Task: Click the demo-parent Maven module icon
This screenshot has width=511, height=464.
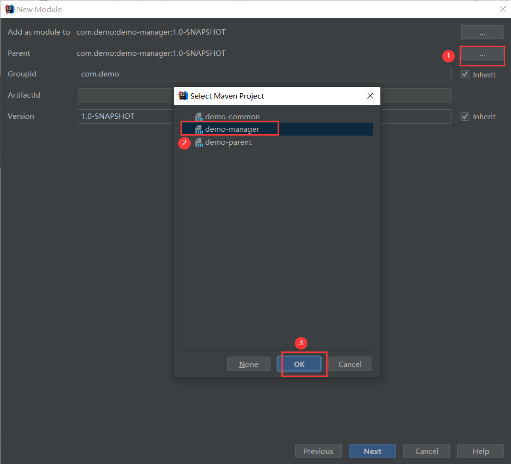Action: 199,143
